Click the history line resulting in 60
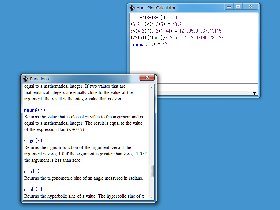The height and width of the screenshot is (210, 280). pyautogui.click(x=154, y=18)
